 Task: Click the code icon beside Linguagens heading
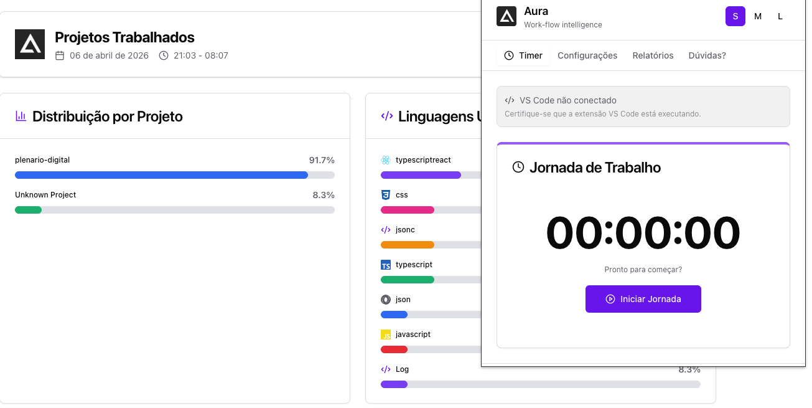(x=387, y=116)
